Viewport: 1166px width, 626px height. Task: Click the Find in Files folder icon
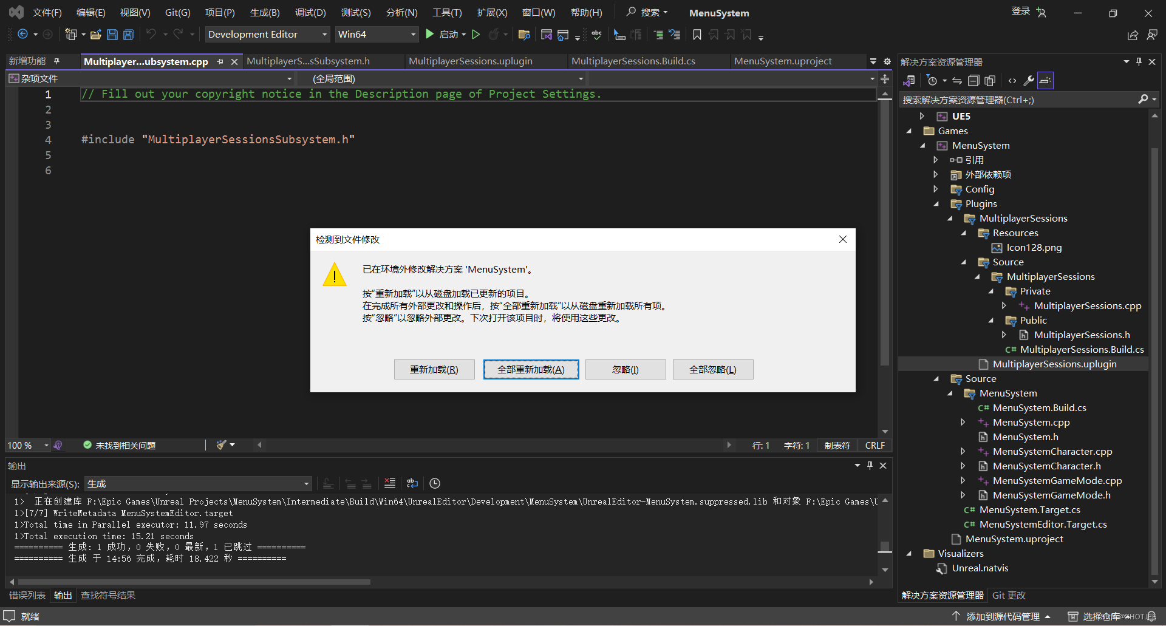coord(524,35)
